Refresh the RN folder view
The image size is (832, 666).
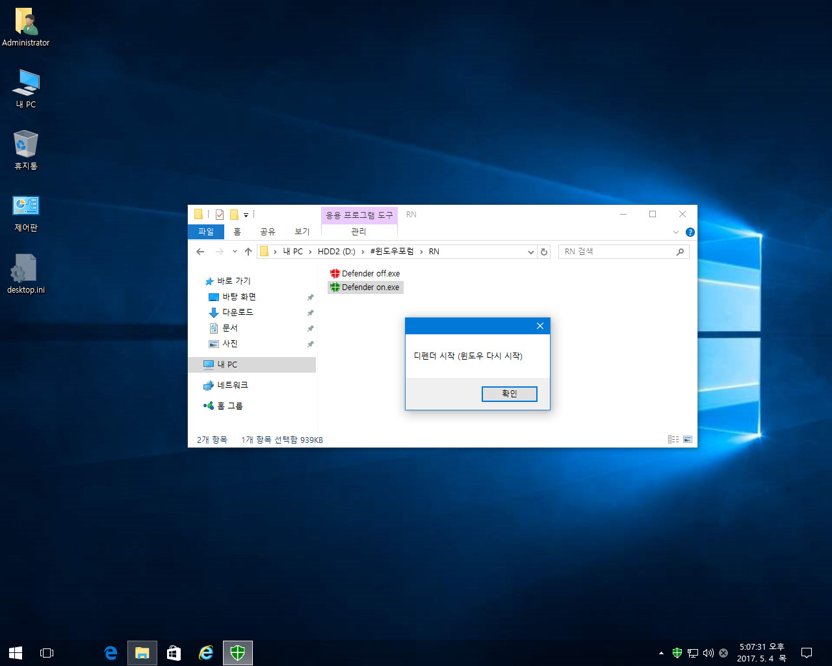[544, 252]
